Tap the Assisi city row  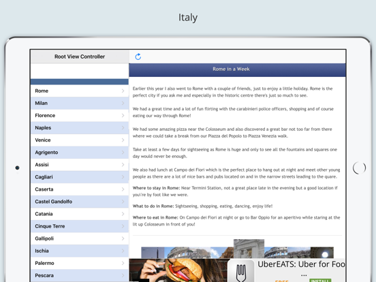80,165
